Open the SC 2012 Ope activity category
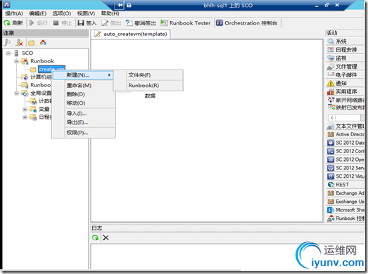 (345, 159)
